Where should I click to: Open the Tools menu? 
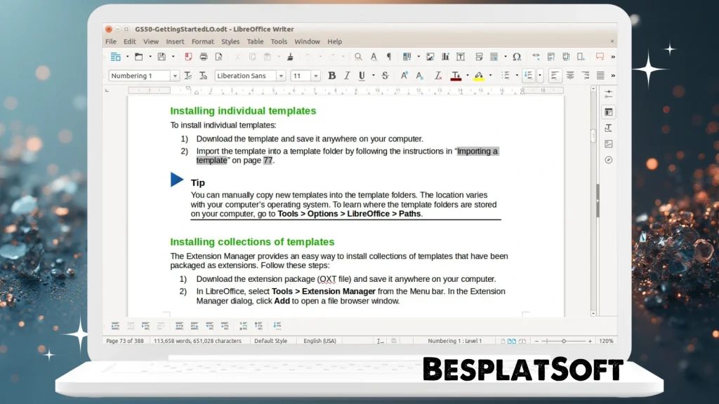click(x=279, y=41)
